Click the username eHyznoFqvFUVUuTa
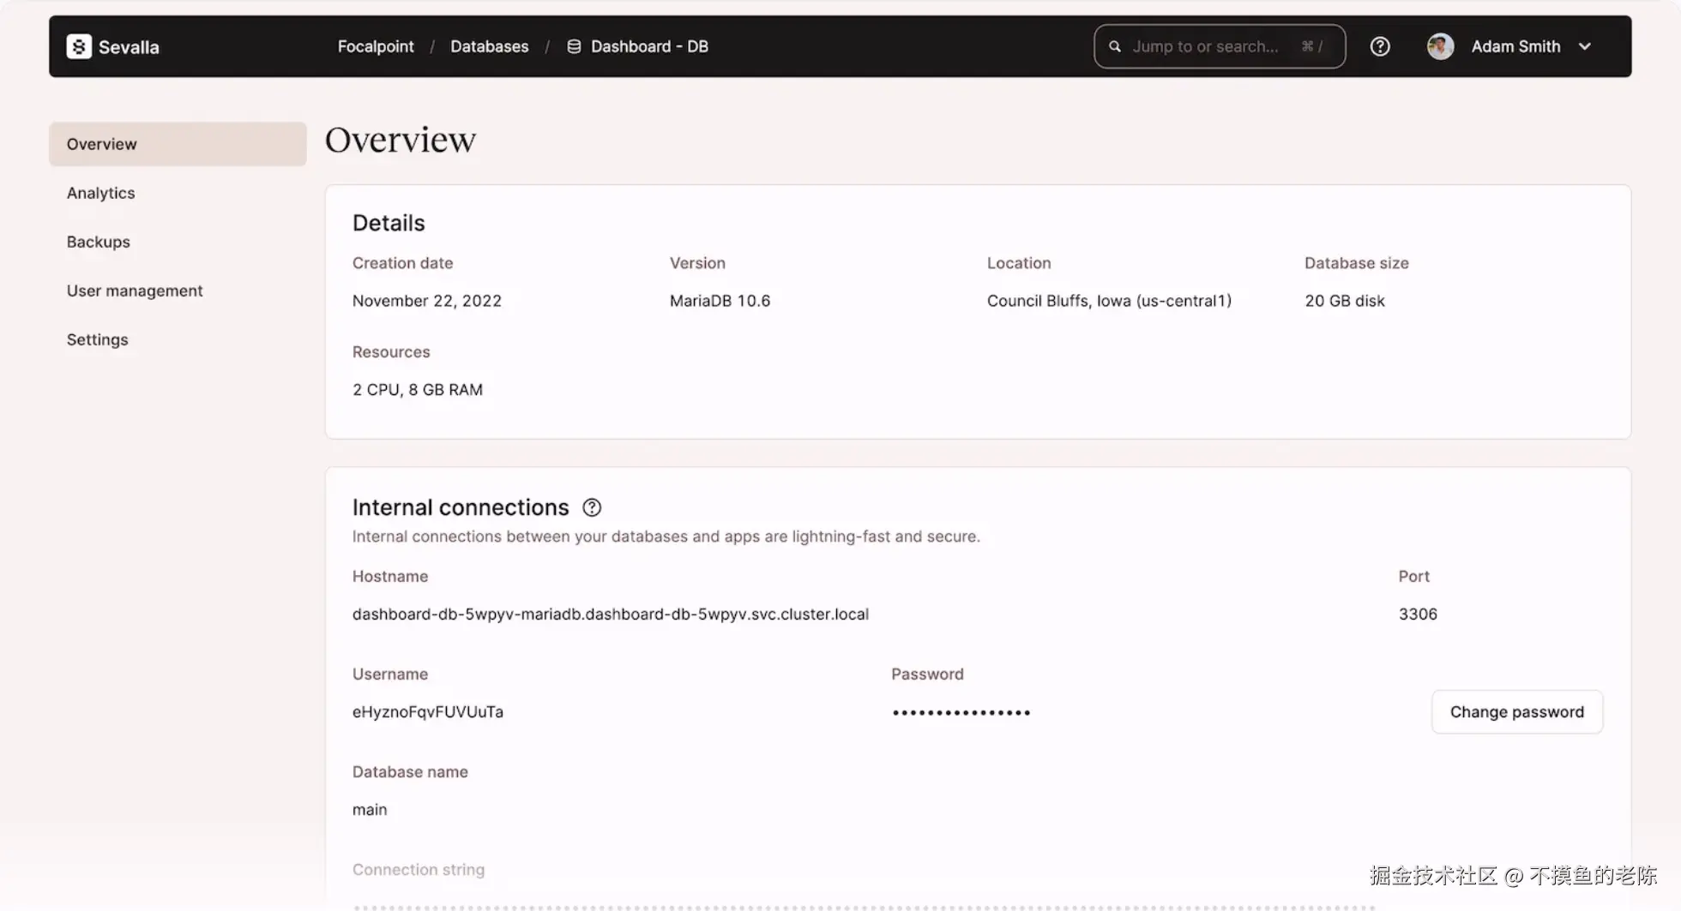 tap(428, 712)
